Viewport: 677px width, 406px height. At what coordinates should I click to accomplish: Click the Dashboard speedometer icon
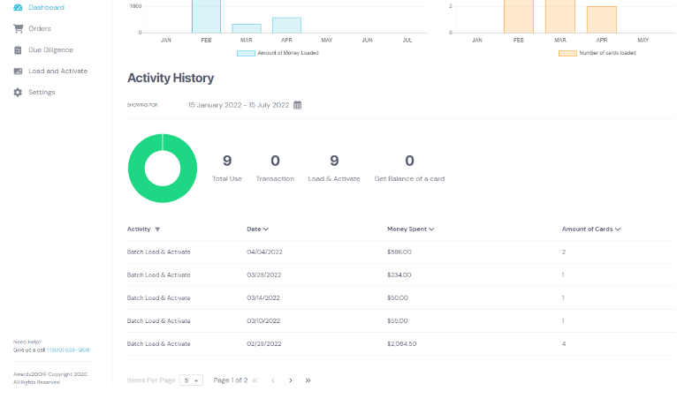(x=18, y=7)
